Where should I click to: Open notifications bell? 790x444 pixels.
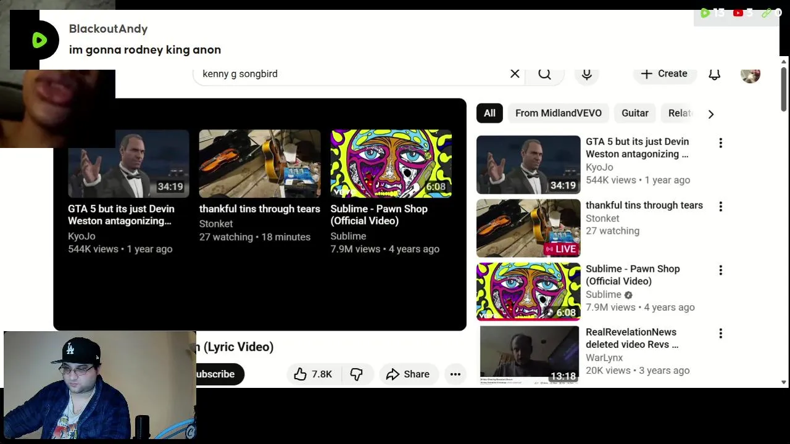(x=714, y=74)
